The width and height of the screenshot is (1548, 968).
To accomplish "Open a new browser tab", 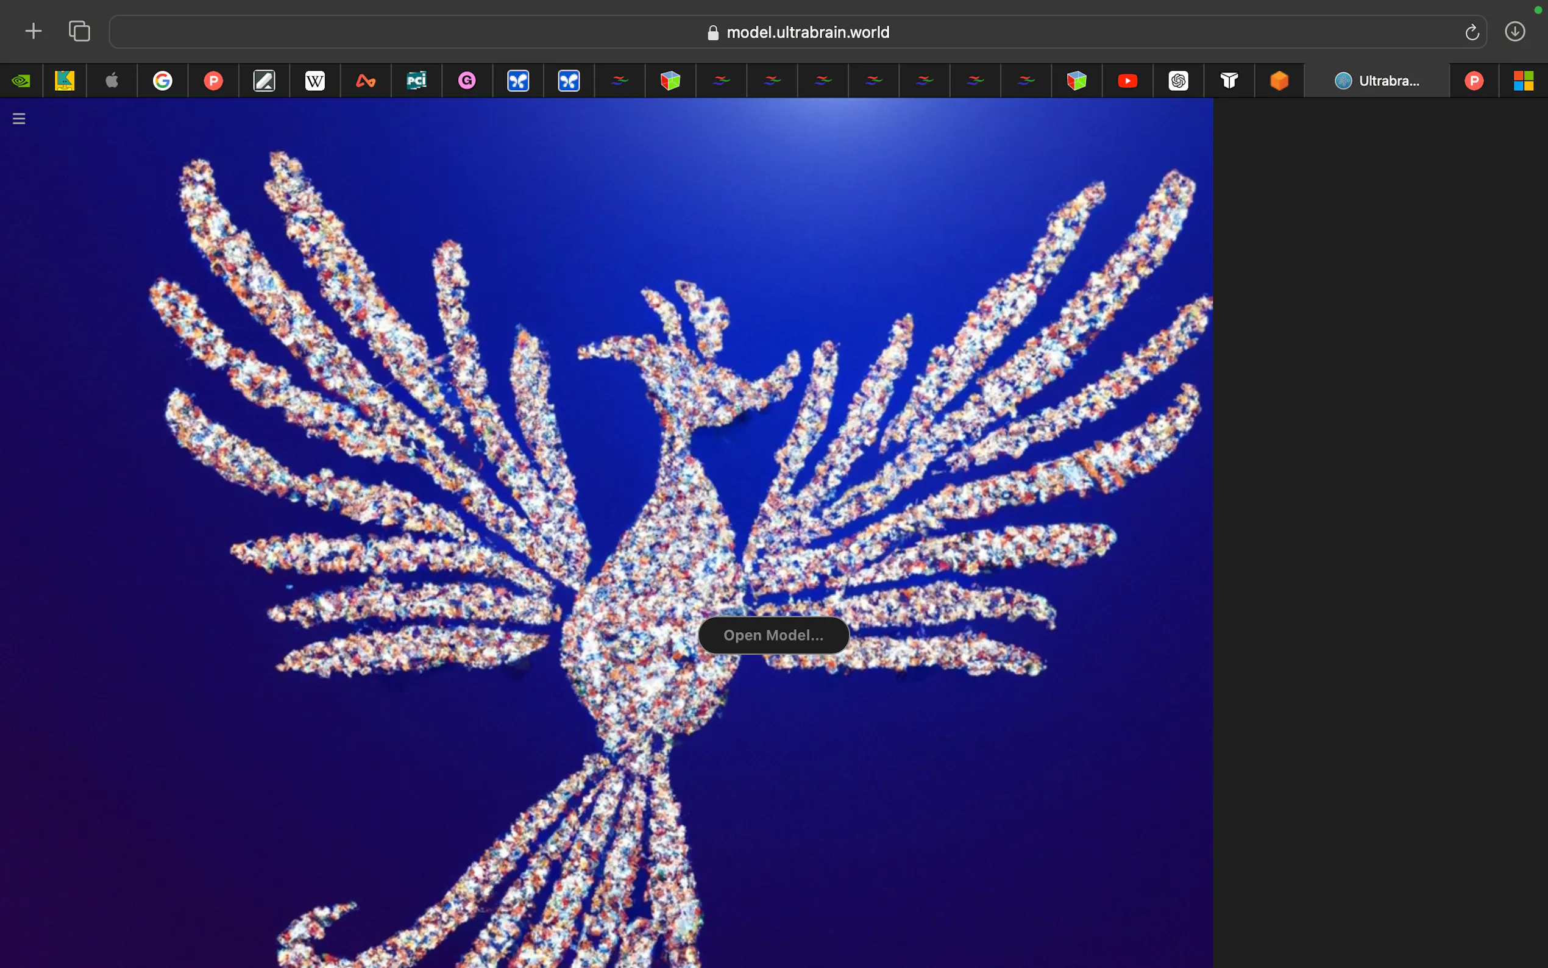I will [x=34, y=30].
